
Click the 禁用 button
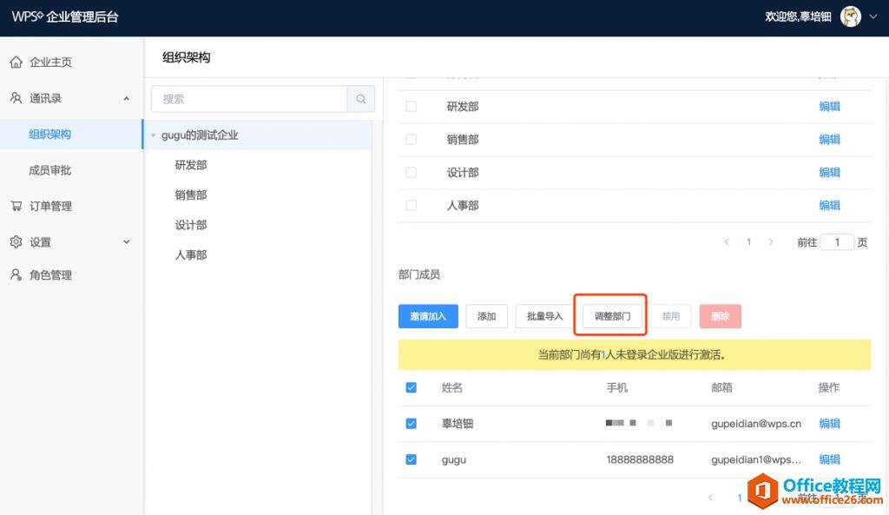pos(671,316)
